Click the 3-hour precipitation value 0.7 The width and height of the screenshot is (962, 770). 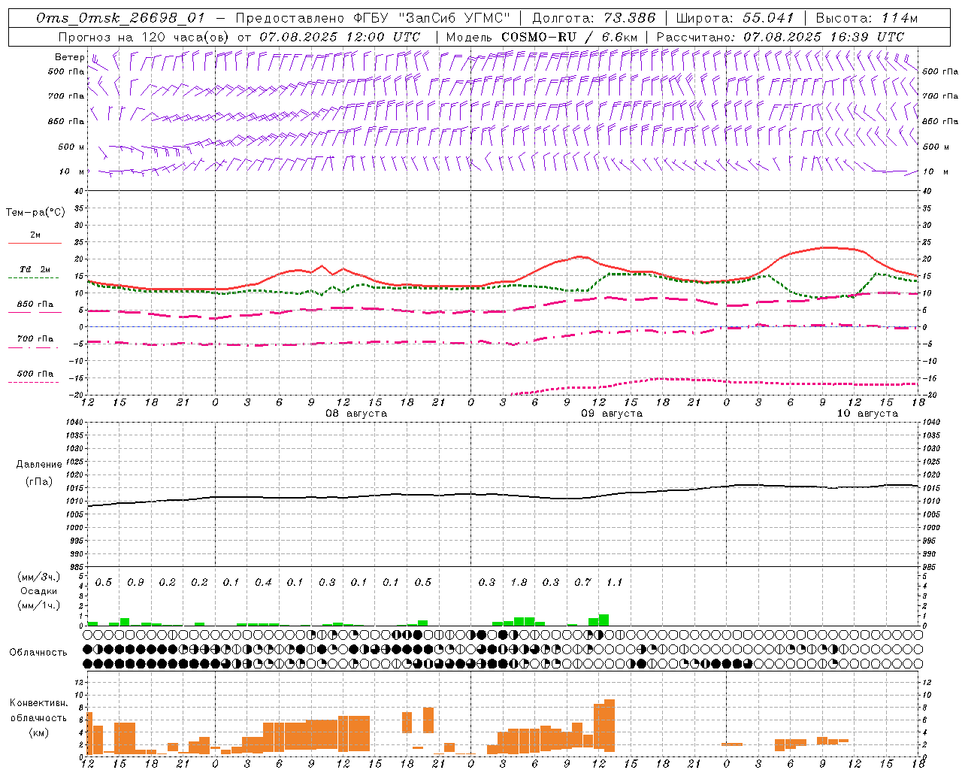point(582,582)
